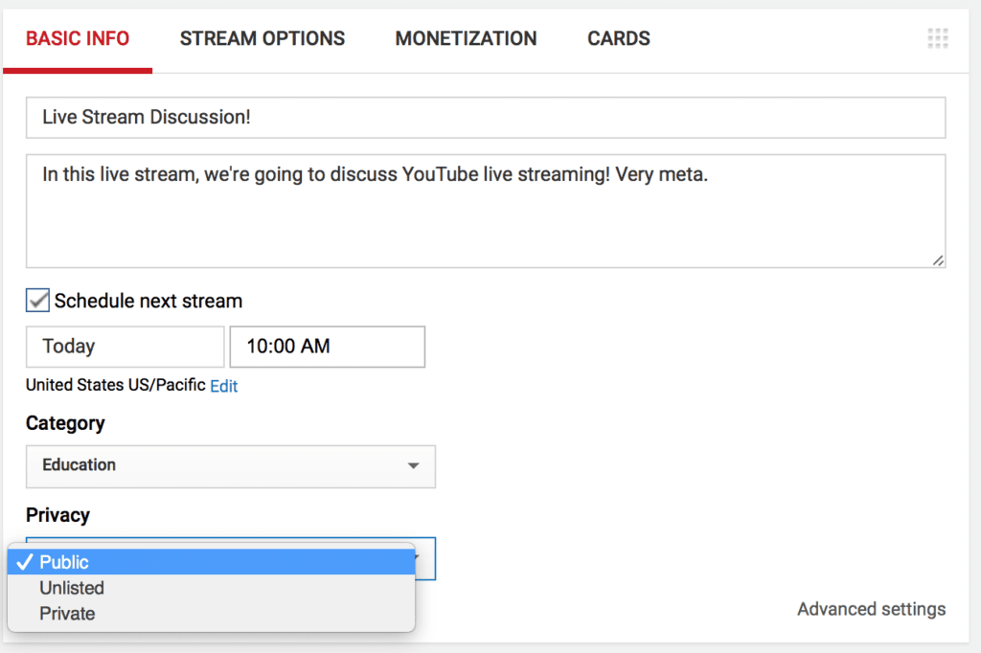Select the Basic Info tab

(78, 39)
